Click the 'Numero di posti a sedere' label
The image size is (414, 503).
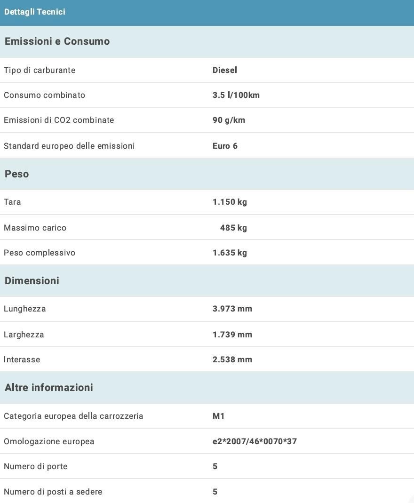(x=53, y=492)
